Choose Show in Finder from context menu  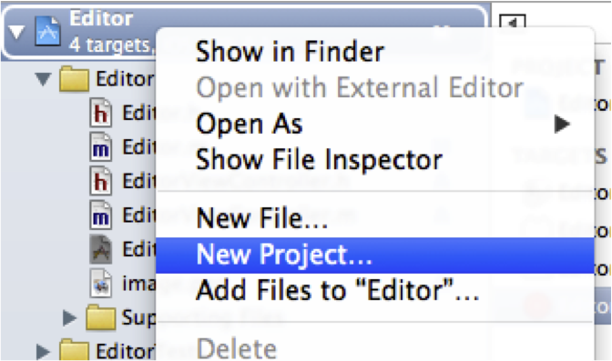(290, 51)
